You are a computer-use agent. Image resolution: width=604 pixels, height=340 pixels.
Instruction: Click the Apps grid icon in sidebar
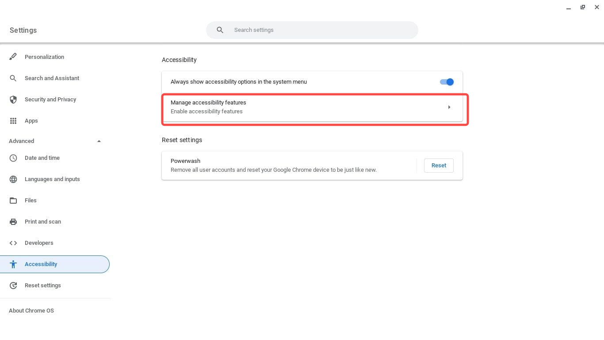[13, 120]
